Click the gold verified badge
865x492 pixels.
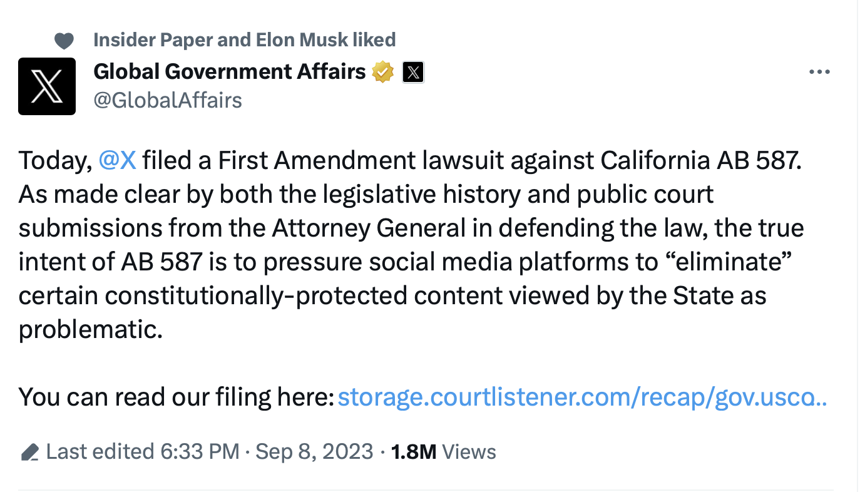pos(382,73)
